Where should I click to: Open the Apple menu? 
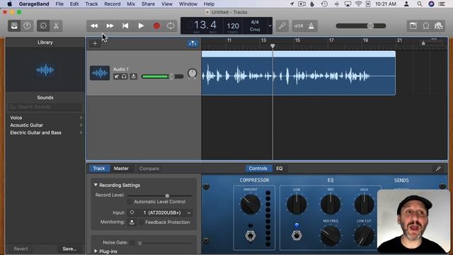[9, 4]
